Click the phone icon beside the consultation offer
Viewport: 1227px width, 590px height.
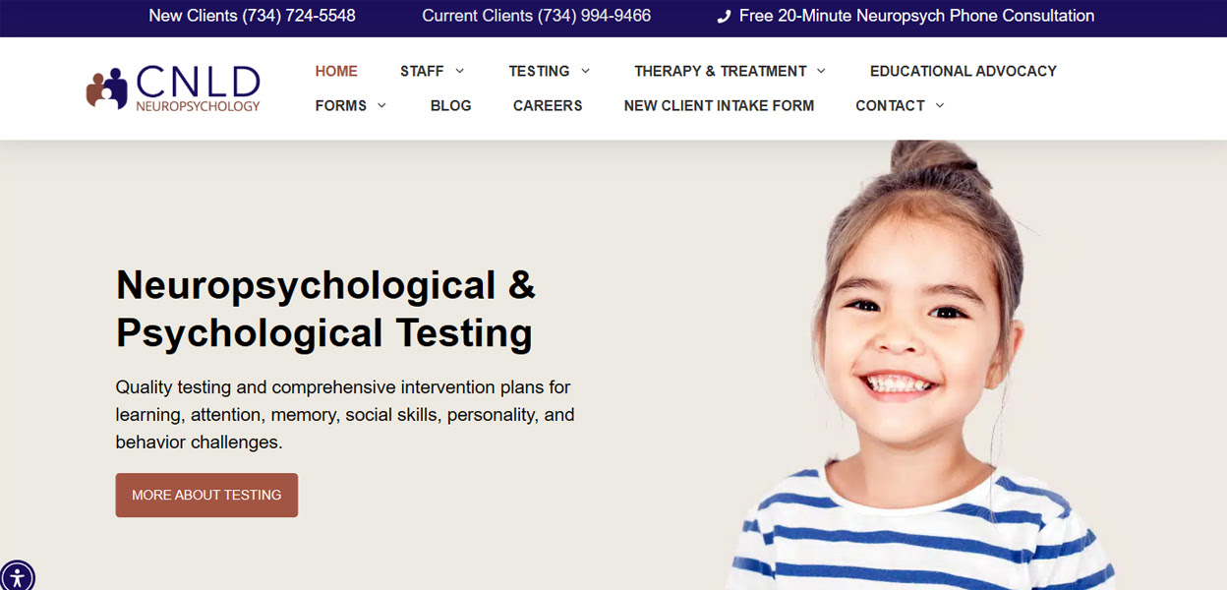pyautogui.click(x=725, y=16)
